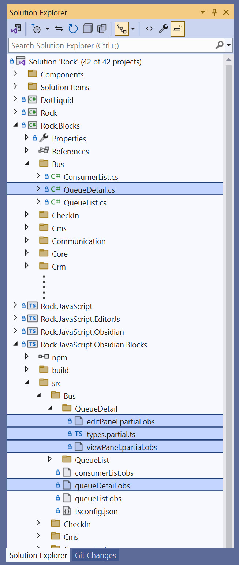Select Solution 'Rock' root node

[85, 62]
